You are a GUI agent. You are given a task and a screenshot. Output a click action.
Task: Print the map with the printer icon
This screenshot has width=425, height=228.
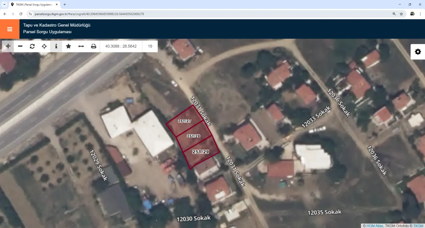pos(94,46)
